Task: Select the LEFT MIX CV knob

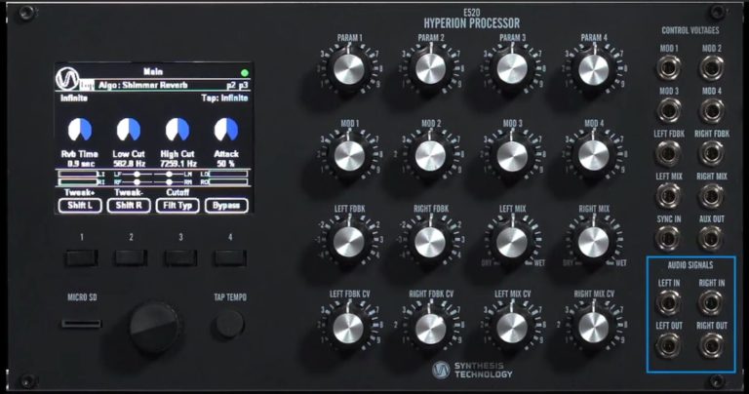Action: point(512,328)
